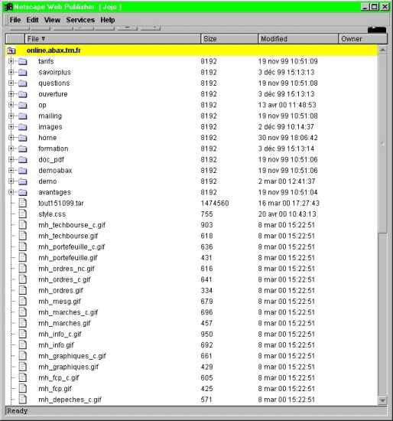The image size is (393, 421).
Task: Expand the tarifs folder
Action: pyautogui.click(x=11, y=61)
